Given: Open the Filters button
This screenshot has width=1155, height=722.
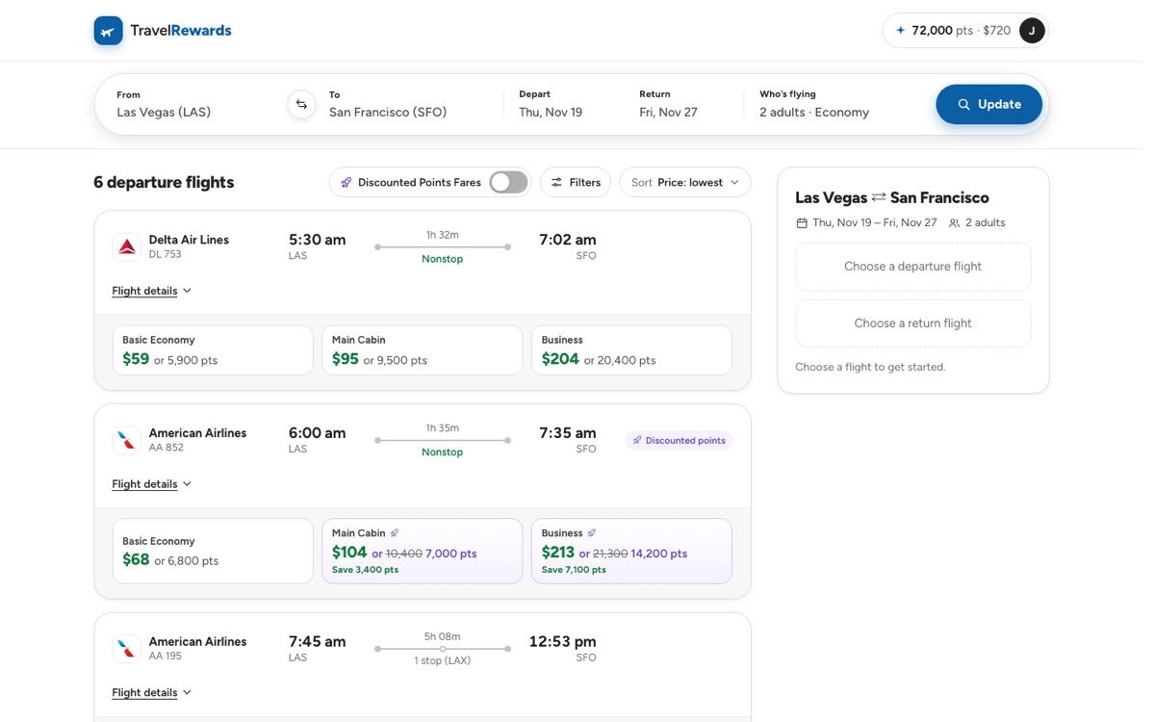Looking at the screenshot, I should coord(576,183).
